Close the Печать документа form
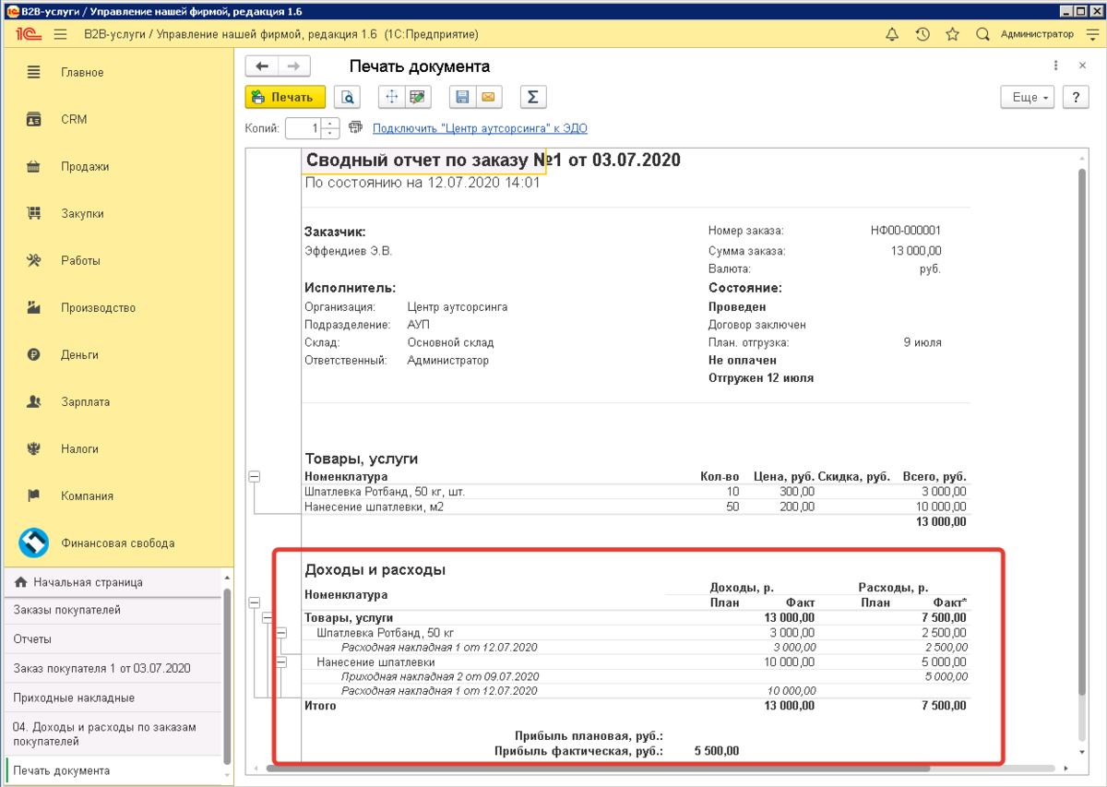 (1082, 66)
